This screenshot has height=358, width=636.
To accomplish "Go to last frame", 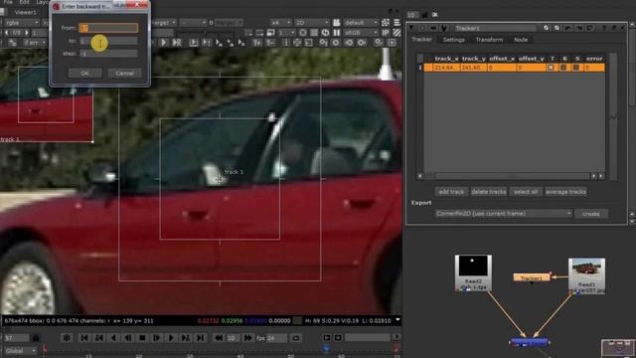I will tap(200, 338).
